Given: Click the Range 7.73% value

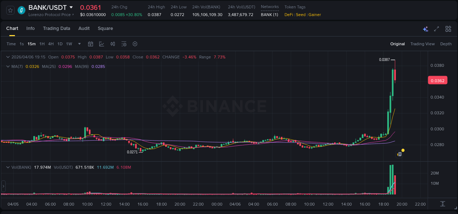Looking at the screenshot, I should (219, 57).
